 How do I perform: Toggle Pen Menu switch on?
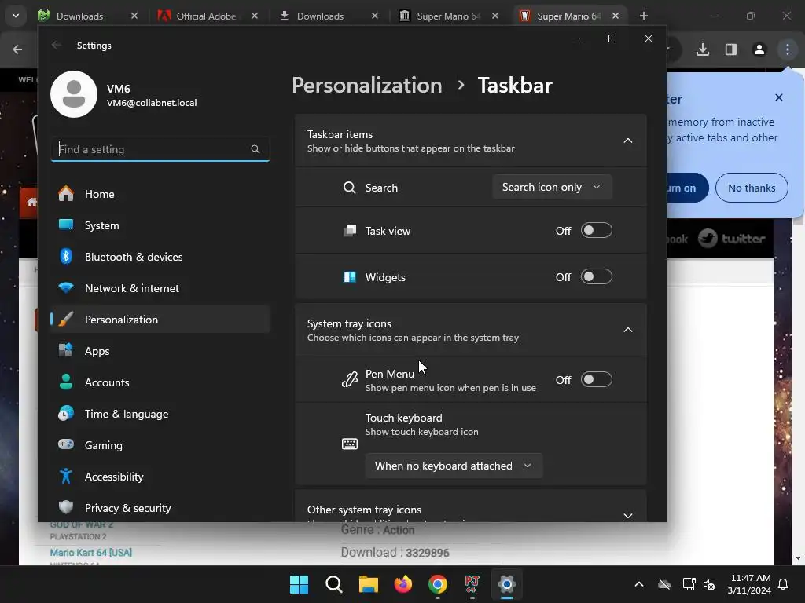click(596, 380)
